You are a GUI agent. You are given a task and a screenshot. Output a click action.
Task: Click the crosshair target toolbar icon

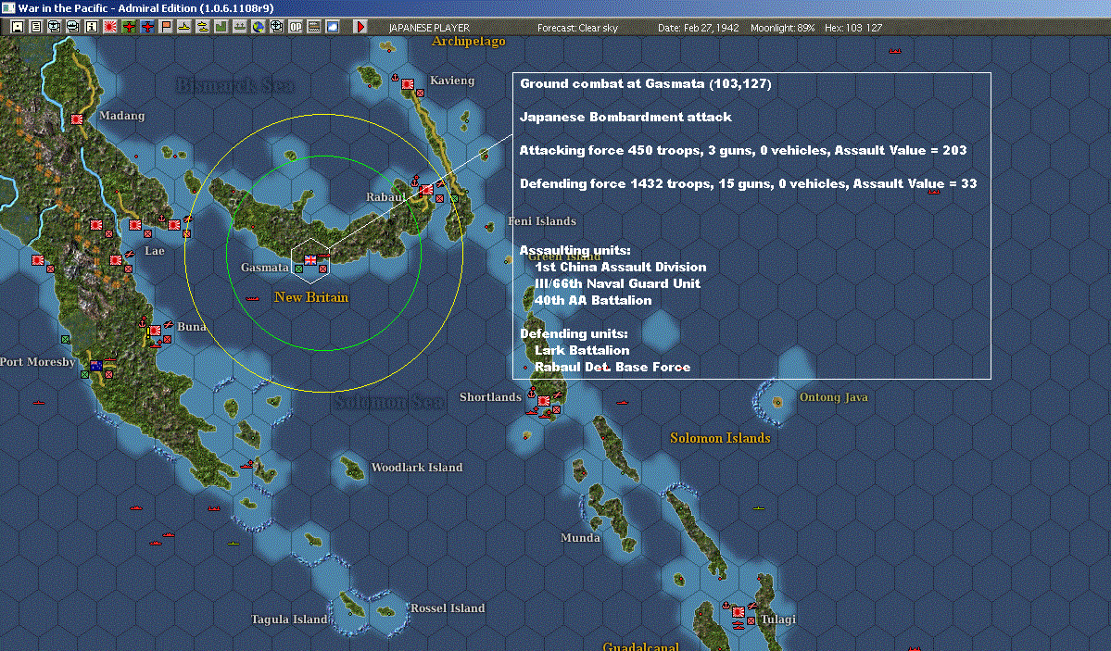(x=276, y=27)
